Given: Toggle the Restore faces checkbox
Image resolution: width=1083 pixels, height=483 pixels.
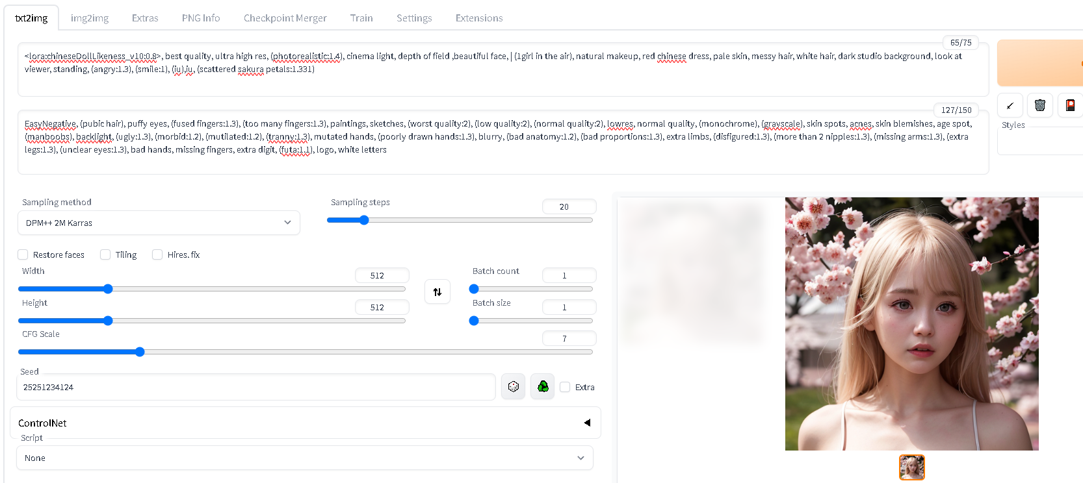Looking at the screenshot, I should [23, 254].
